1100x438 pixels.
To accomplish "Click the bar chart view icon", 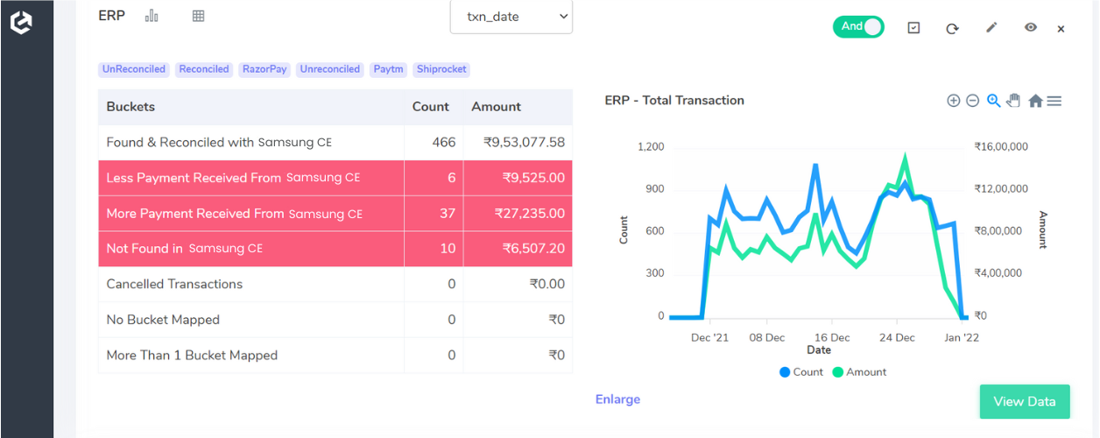I will point(152,16).
